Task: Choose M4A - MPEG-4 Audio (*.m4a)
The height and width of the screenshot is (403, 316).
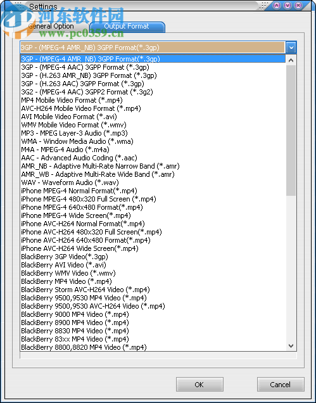Action: pyautogui.click(x=153, y=150)
